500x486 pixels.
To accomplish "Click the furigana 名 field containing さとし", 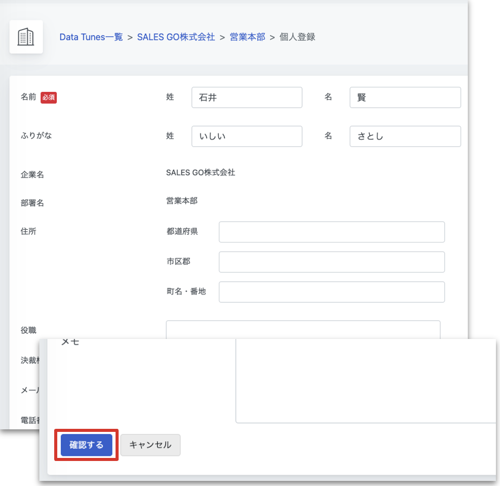I will pos(405,136).
